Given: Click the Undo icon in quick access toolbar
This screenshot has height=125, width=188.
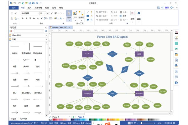Looking at the screenshot, I should click(x=14, y=3).
